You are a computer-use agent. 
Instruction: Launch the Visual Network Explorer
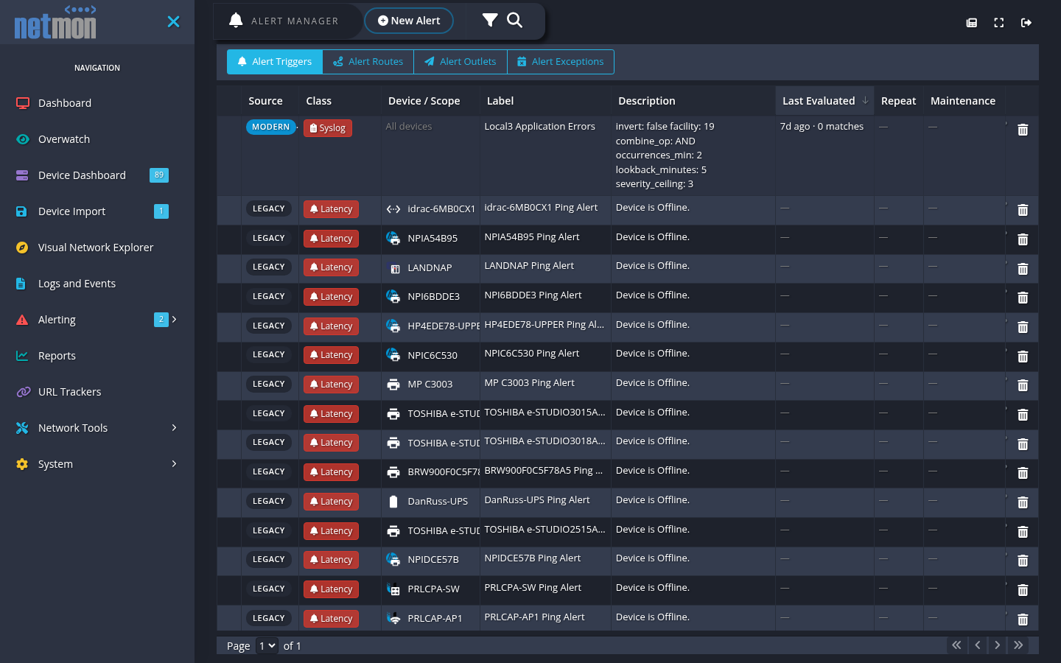pyautogui.click(x=97, y=248)
